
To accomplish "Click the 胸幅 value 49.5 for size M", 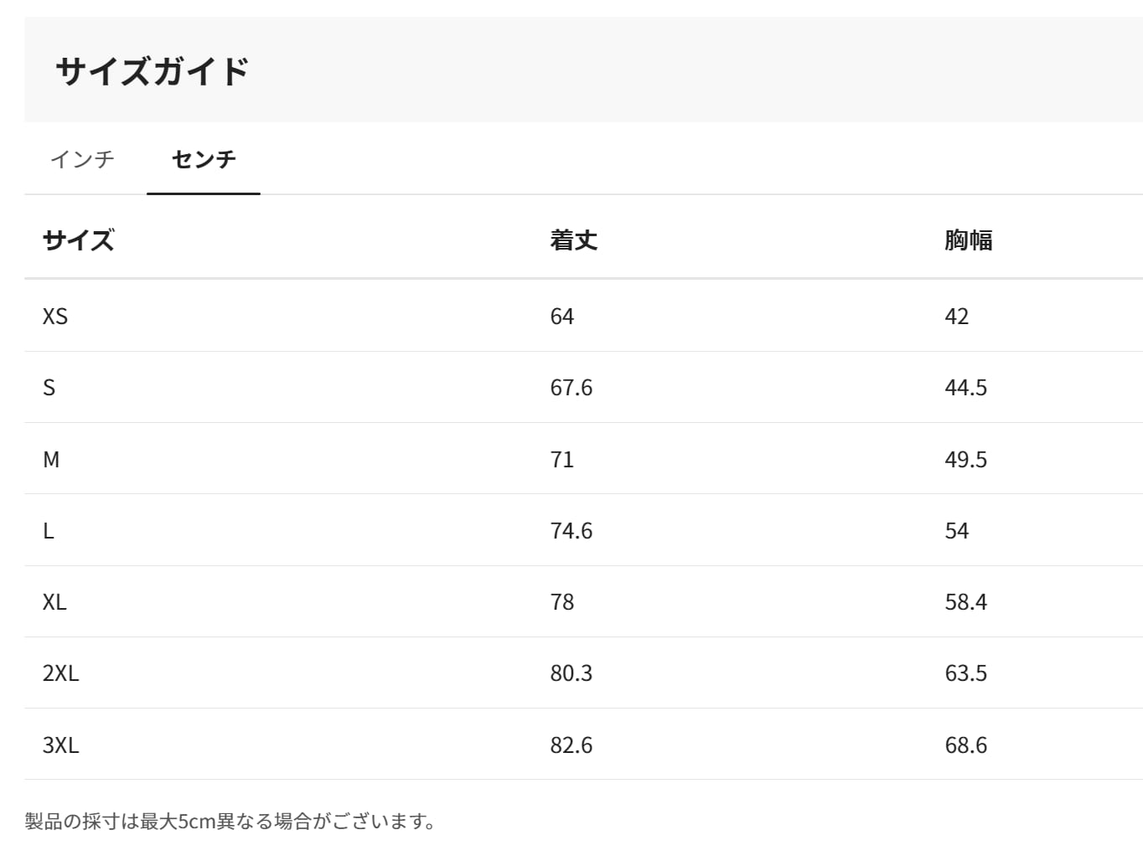I will pos(965,460).
